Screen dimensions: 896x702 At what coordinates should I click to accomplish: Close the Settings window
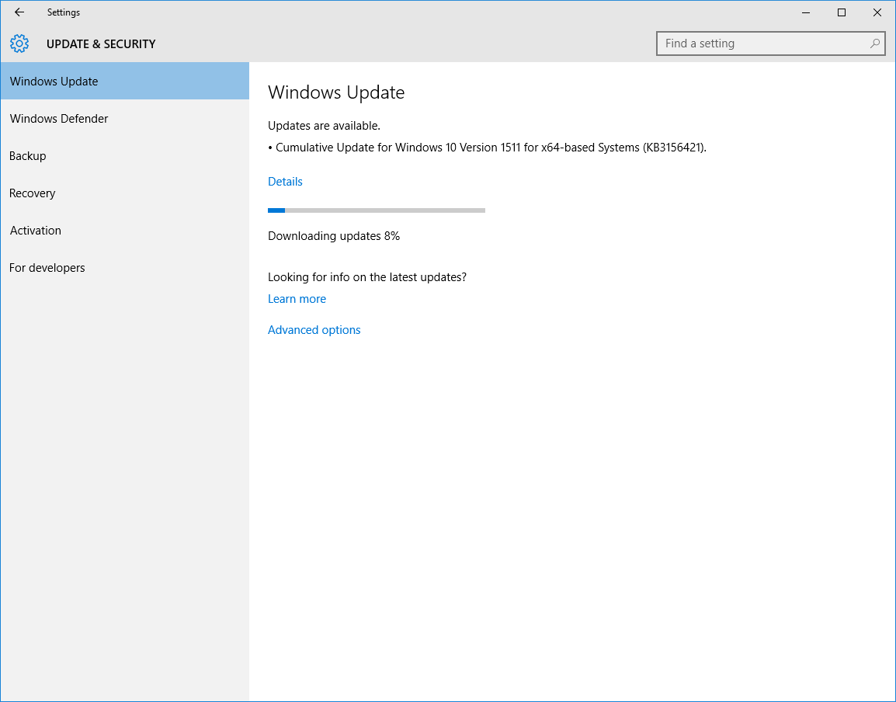877,12
